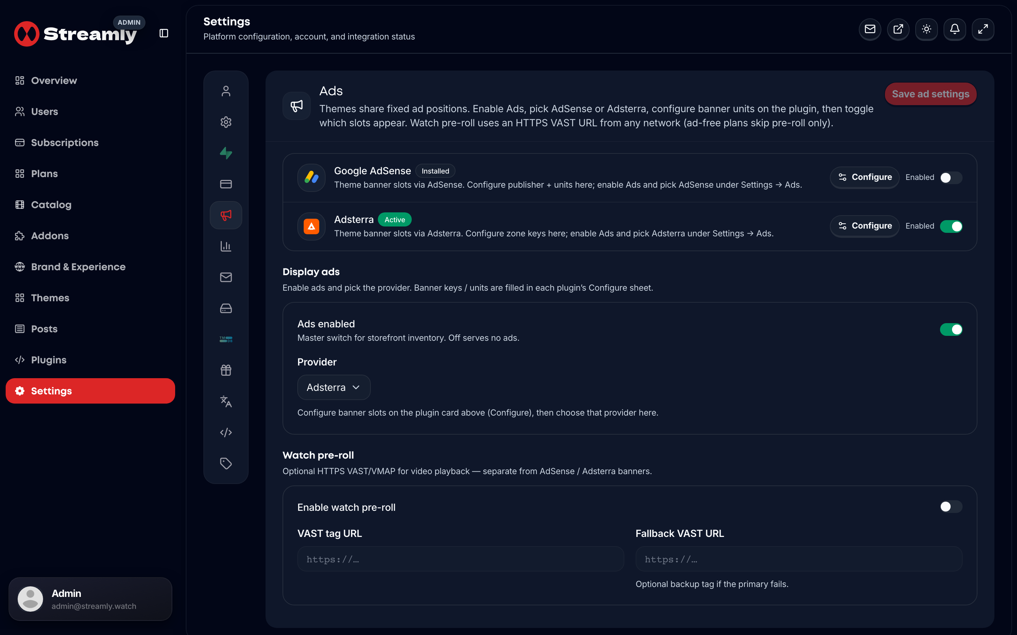Click the Google AdSense logo icon
Image resolution: width=1017 pixels, height=635 pixels.
tap(311, 178)
